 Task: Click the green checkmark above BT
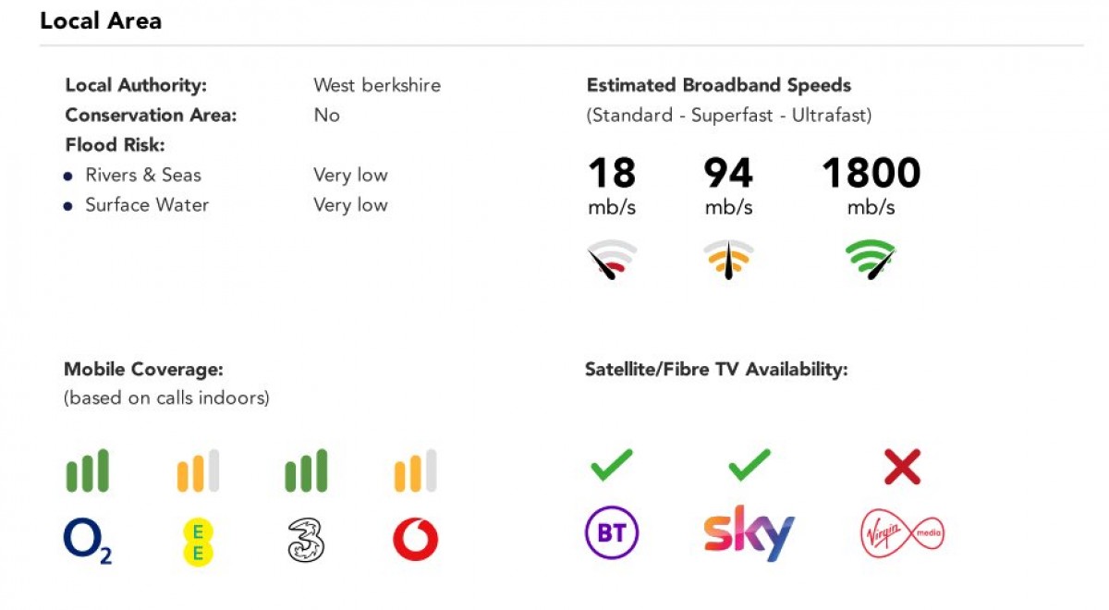pos(612,465)
